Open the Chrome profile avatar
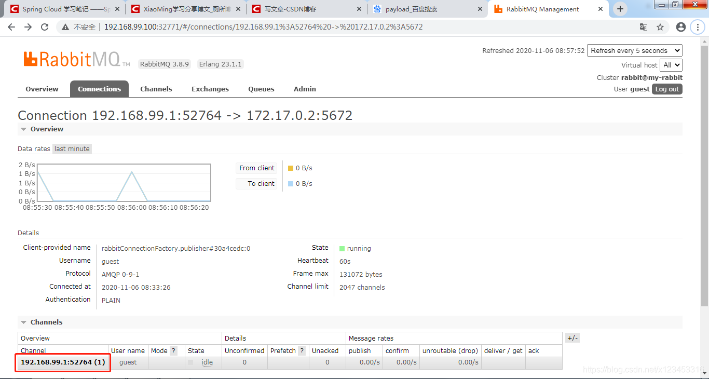The height and width of the screenshot is (379, 709). point(681,27)
